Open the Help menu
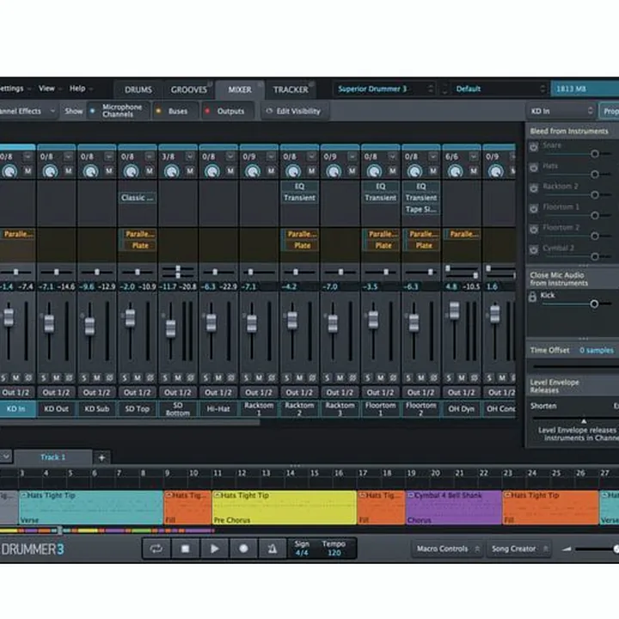 (x=77, y=89)
